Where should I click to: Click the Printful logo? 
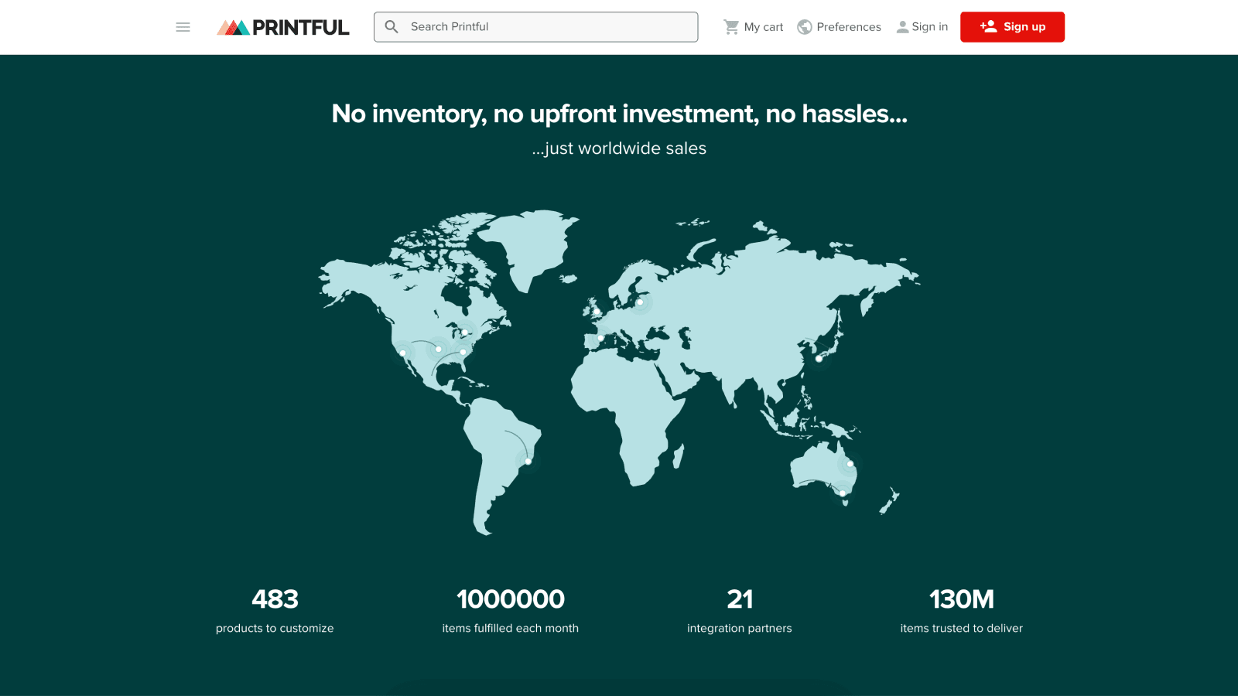click(283, 27)
